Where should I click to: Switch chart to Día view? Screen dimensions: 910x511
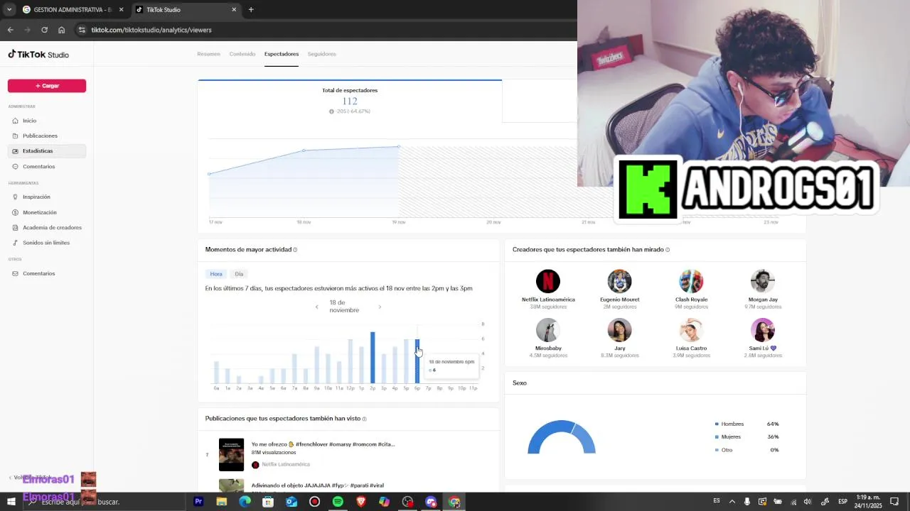point(239,274)
